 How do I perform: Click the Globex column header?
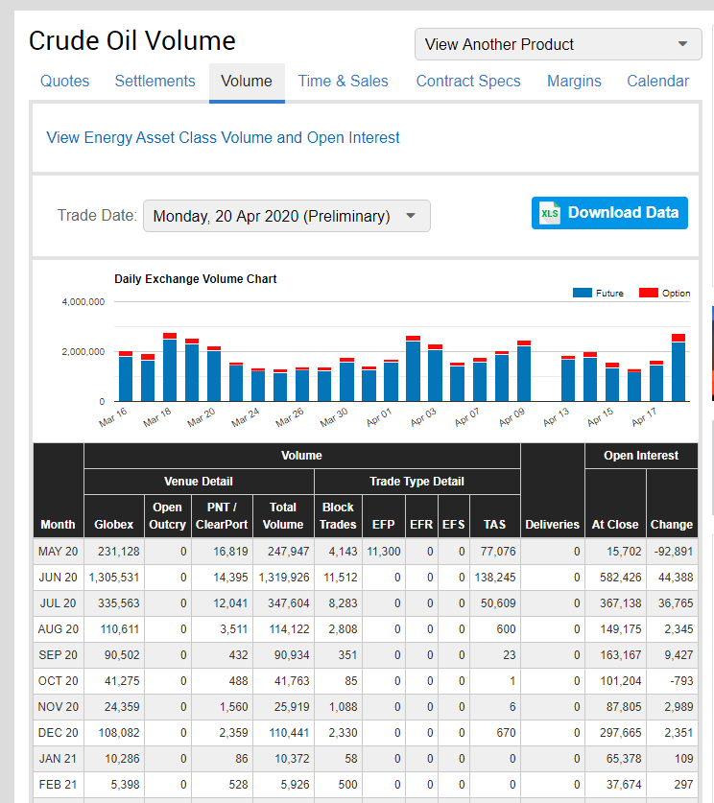coord(113,524)
